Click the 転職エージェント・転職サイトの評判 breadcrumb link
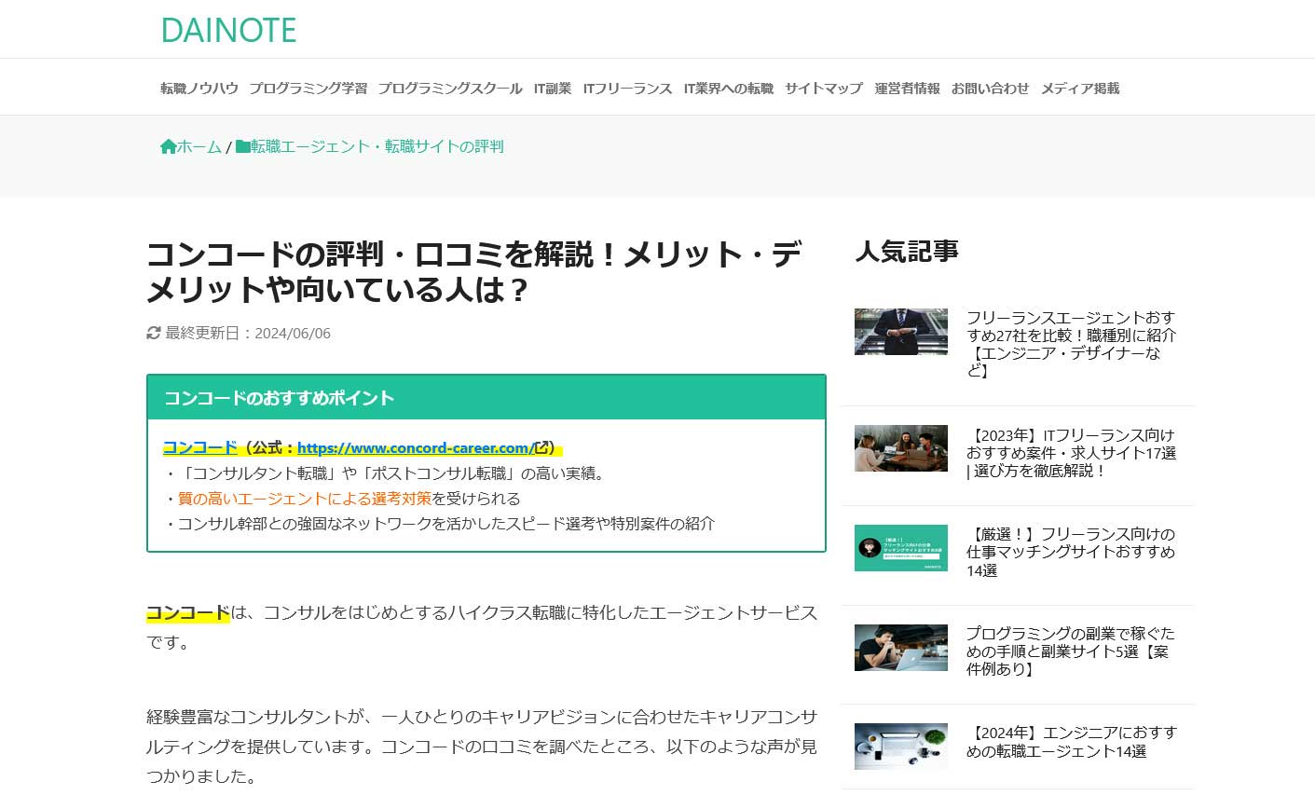Image resolution: width=1315 pixels, height=795 pixels. tap(377, 146)
